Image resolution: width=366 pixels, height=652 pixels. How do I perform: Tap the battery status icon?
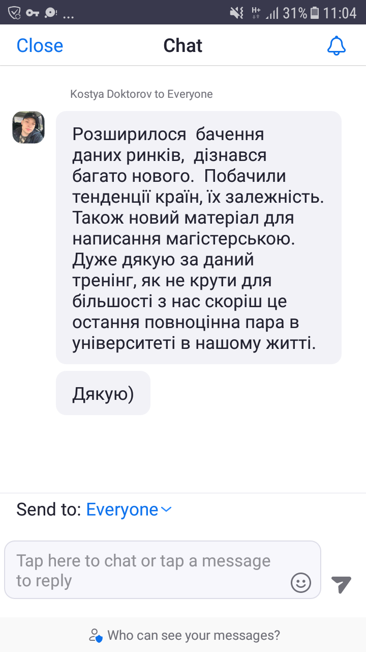pyautogui.click(x=315, y=13)
